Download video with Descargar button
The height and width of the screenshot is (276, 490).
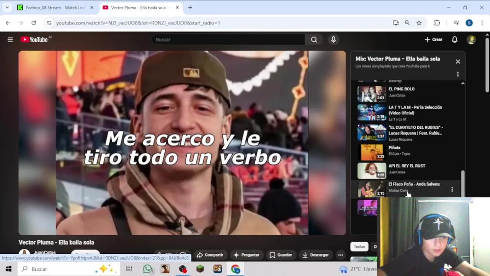click(x=315, y=255)
